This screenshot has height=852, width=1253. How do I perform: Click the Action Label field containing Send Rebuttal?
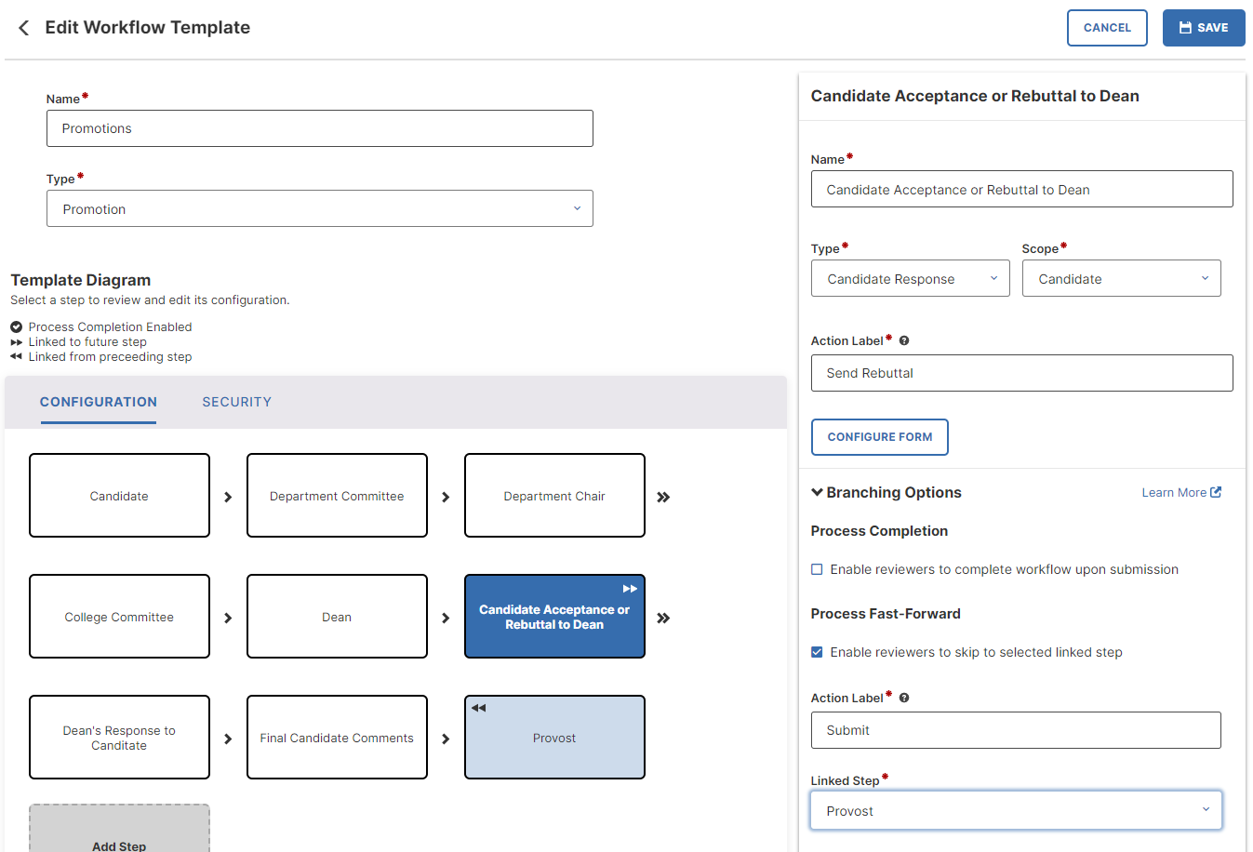click(x=1021, y=373)
